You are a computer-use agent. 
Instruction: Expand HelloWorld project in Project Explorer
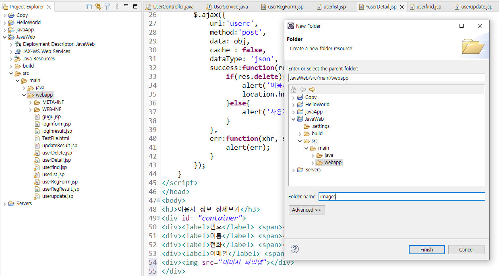point(4,23)
